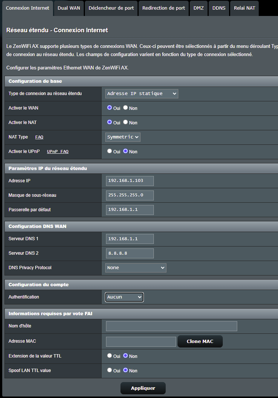Screen dimensions: 278x398
Task: Click the Adresse MAC input field
Action: (x=141, y=342)
